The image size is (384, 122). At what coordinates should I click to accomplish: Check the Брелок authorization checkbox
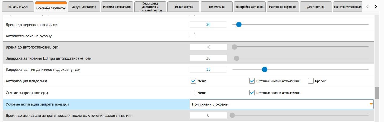tap(311, 81)
